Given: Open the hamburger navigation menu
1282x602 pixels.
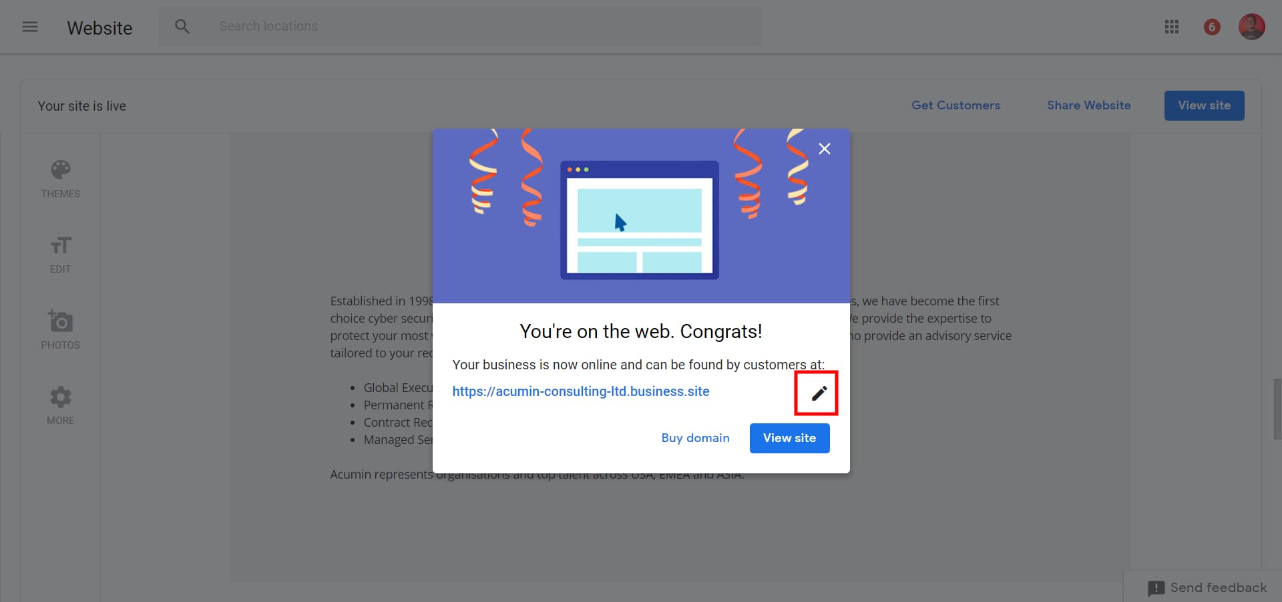Looking at the screenshot, I should [x=29, y=27].
